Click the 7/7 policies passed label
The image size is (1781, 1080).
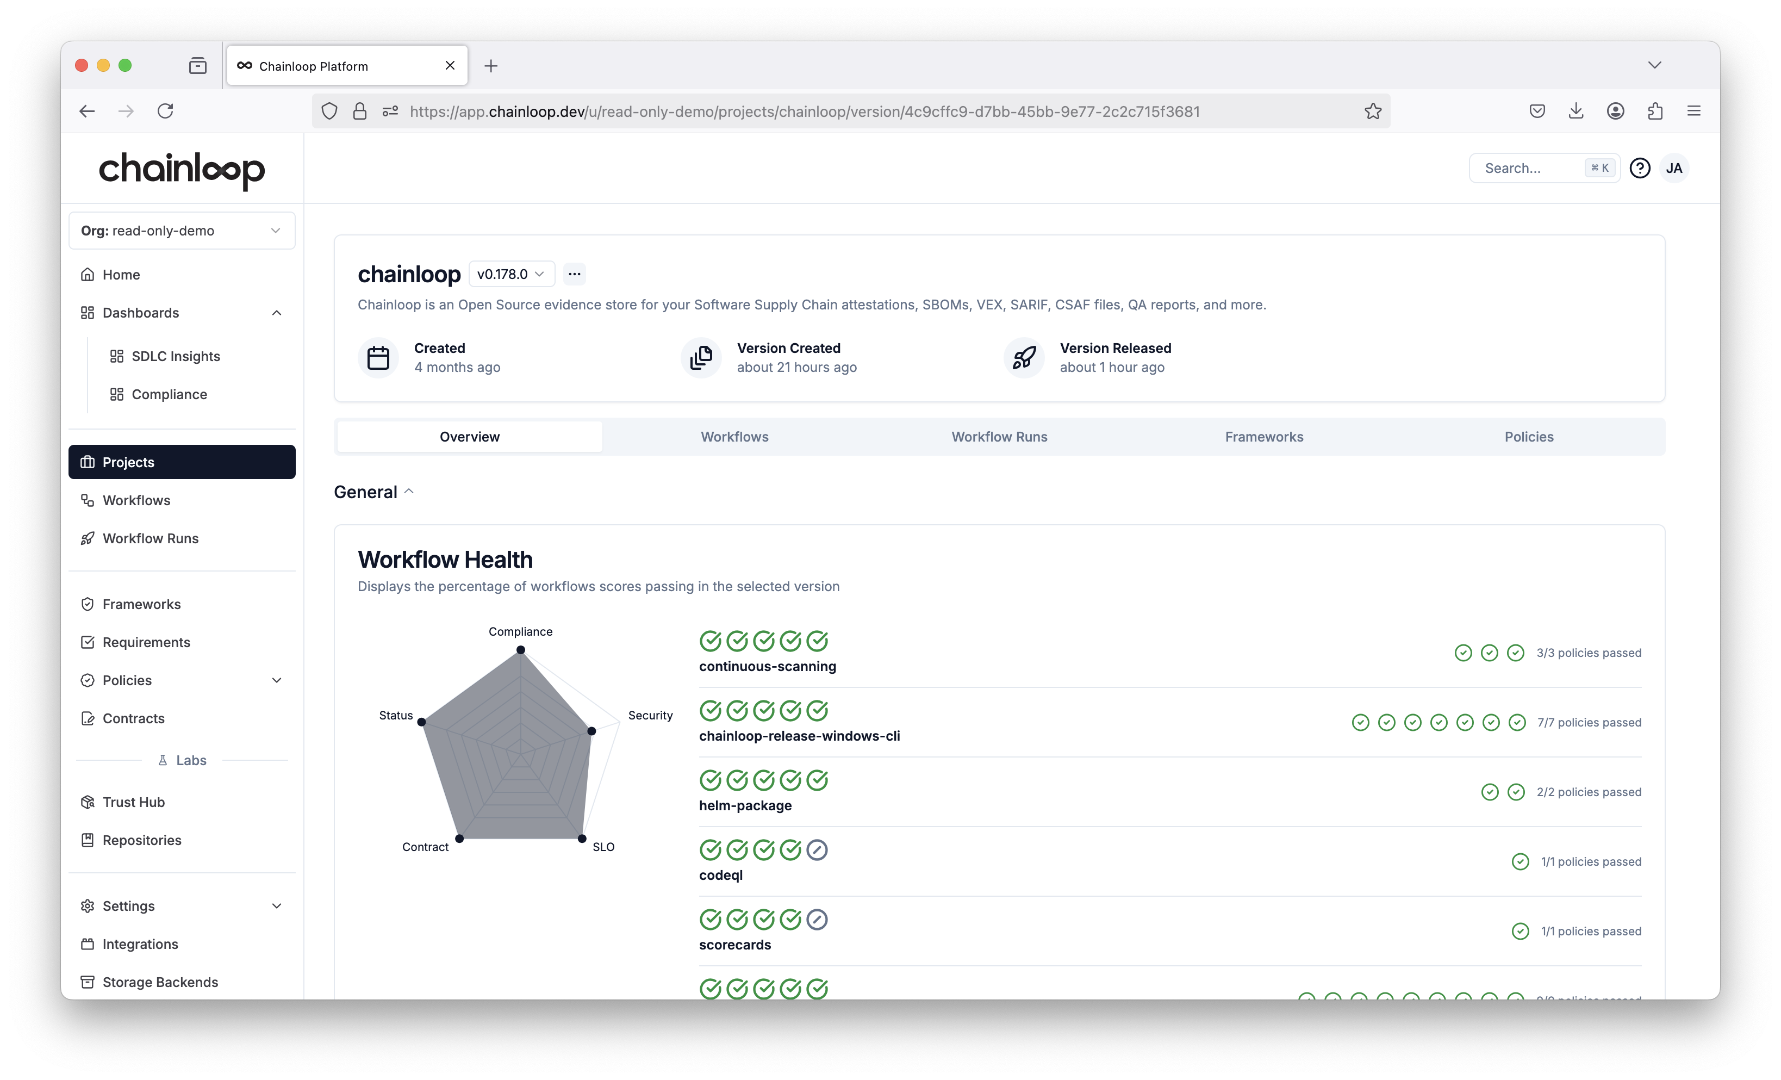pos(1589,722)
